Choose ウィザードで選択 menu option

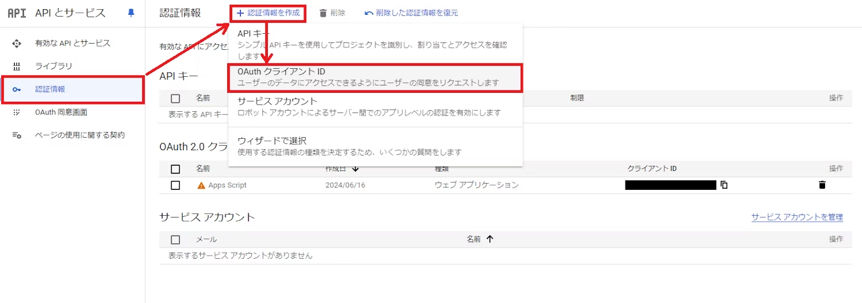(x=376, y=146)
